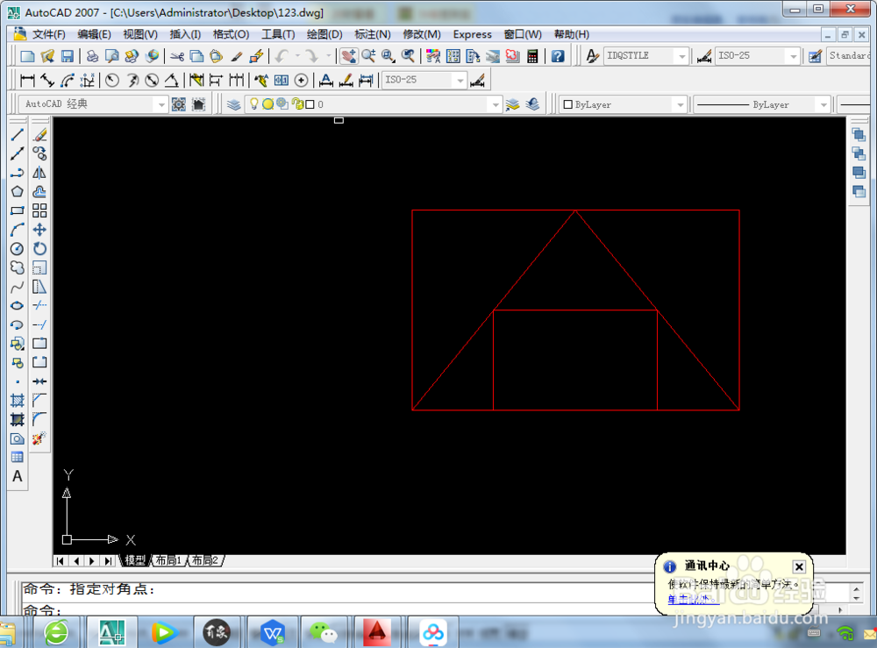Select the Linear dimension tool
Image resolution: width=877 pixels, height=648 pixels.
point(27,80)
